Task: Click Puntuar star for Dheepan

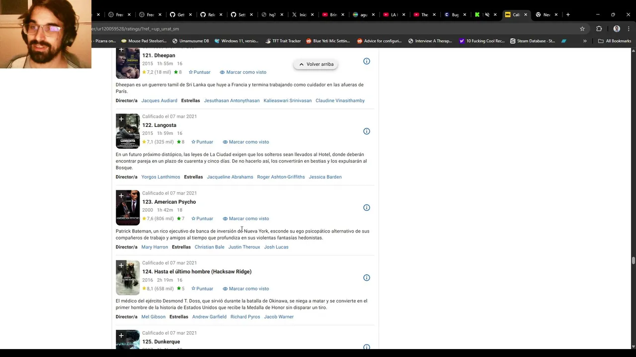Action: tap(199, 72)
